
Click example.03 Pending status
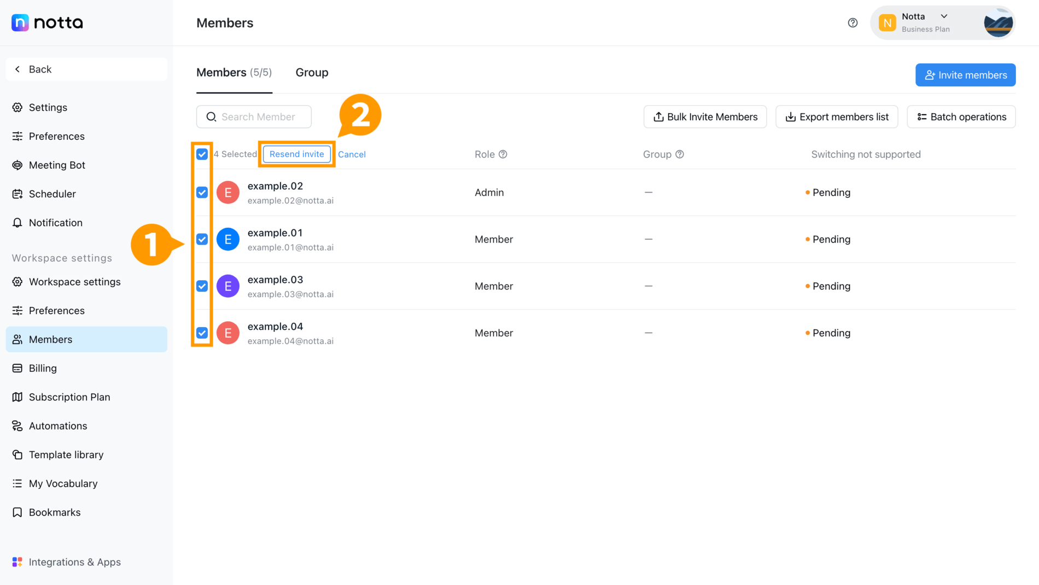pyautogui.click(x=828, y=286)
